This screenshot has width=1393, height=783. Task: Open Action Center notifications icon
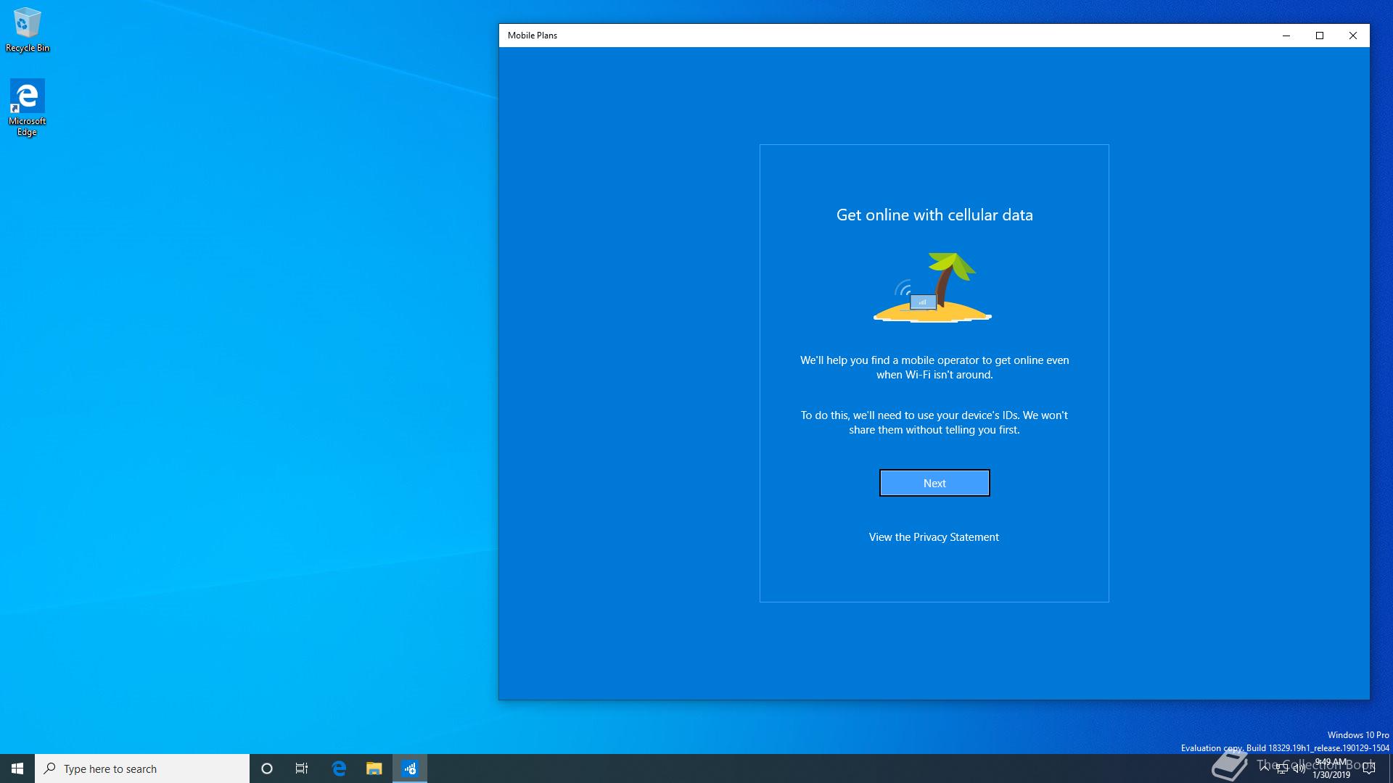(x=1369, y=768)
